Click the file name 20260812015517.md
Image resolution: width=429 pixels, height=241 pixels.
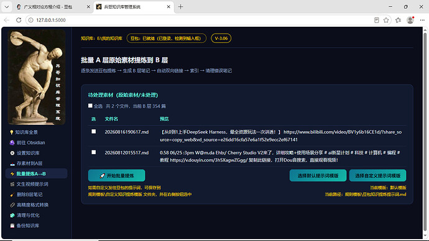pyautogui.click(x=127, y=153)
